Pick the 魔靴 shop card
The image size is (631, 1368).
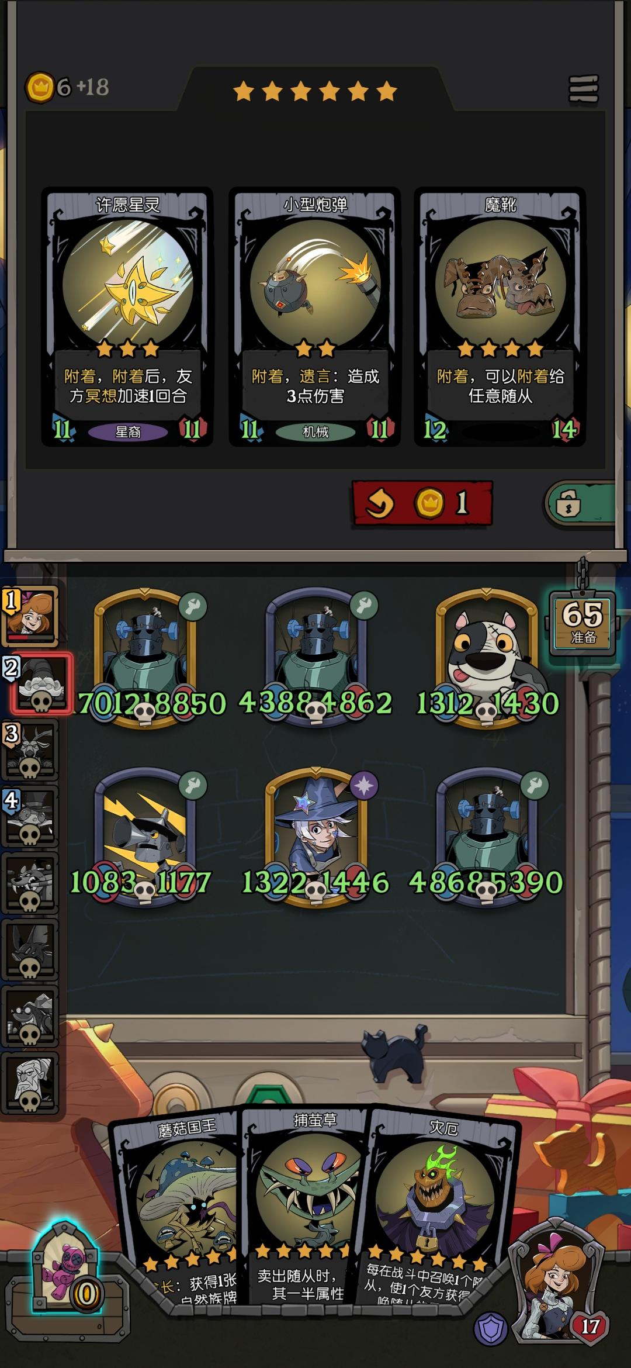click(500, 317)
